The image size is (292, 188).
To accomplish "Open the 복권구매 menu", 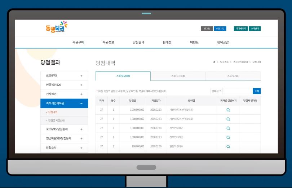I will tap(78, 42).
